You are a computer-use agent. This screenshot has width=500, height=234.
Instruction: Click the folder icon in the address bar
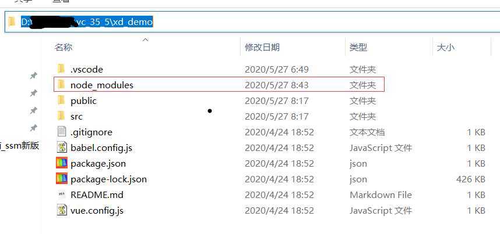[12, 21]
